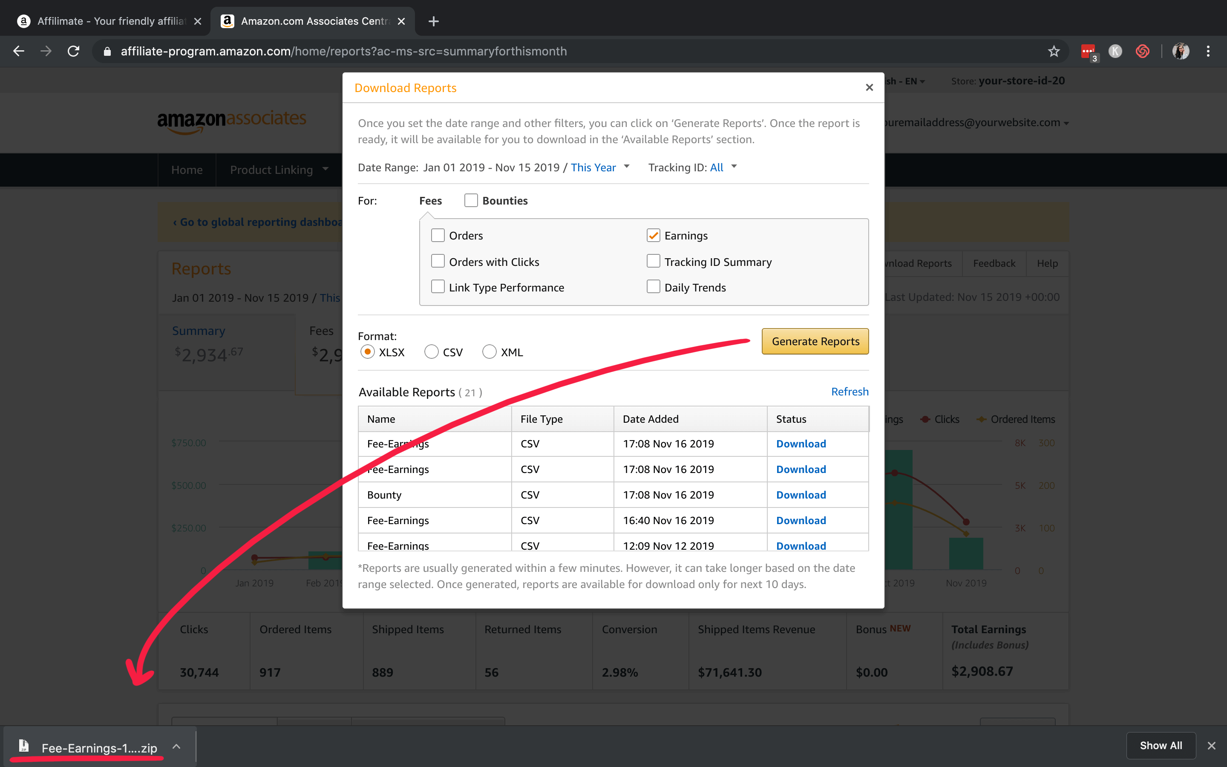
Task: Open the downloaded Fee-Earnings zip file
Action: point(99,748)
